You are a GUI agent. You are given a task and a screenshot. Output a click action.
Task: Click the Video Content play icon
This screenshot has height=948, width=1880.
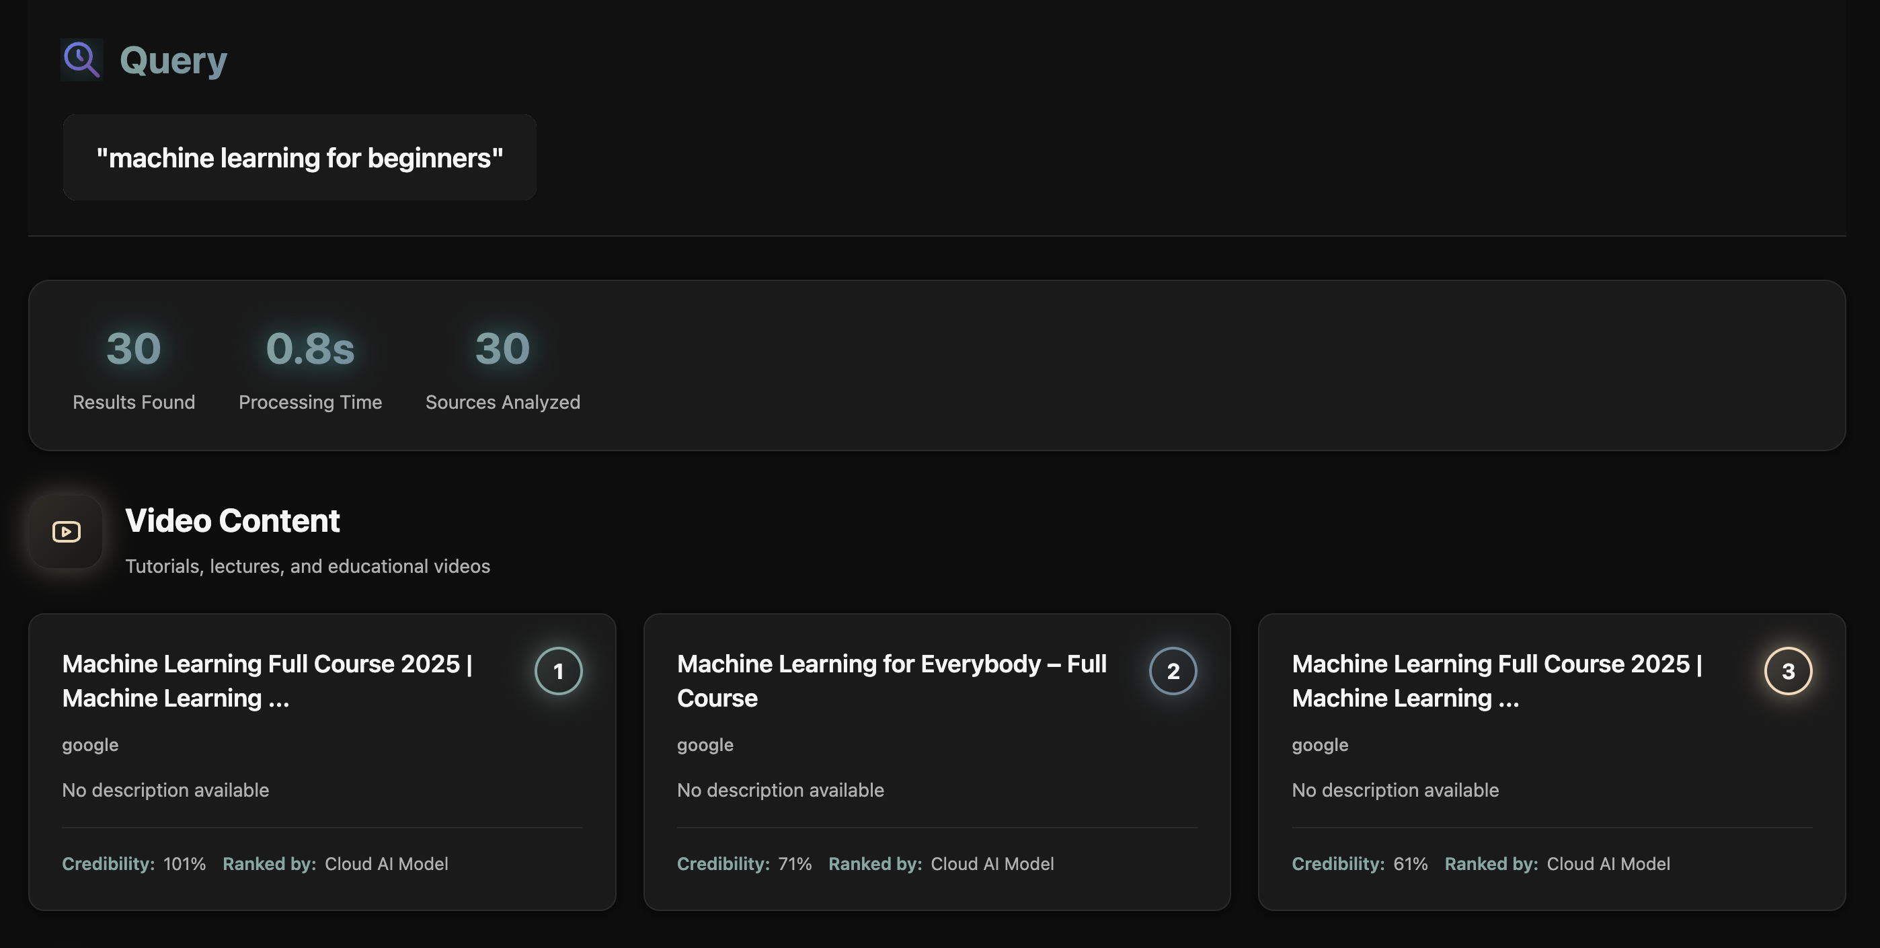coord(67,531)
